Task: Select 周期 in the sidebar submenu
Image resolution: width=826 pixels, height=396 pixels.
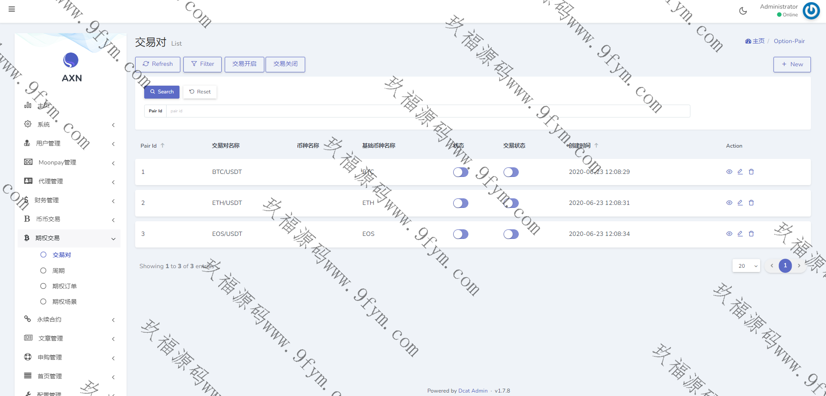Action: pyautogui.click(x=58, y=271)
